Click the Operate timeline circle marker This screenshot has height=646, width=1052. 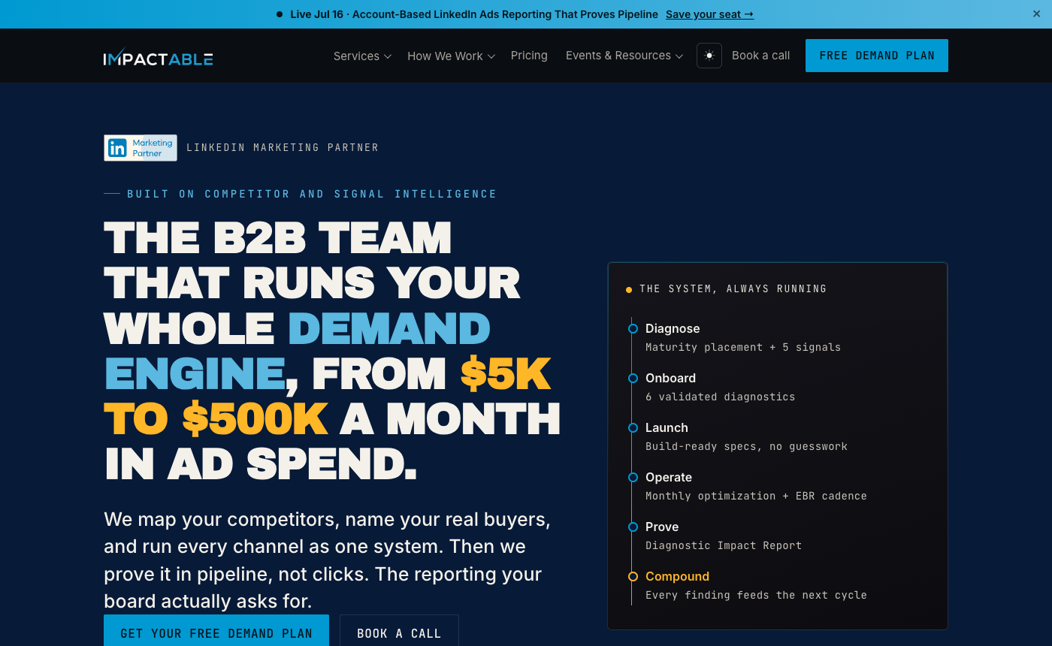click(x=633, y=477)
